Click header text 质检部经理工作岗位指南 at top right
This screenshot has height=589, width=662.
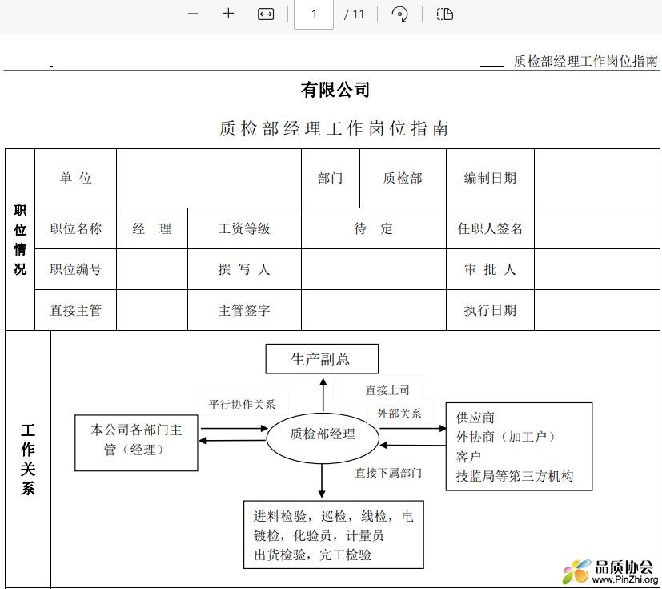tap(585, 61)
